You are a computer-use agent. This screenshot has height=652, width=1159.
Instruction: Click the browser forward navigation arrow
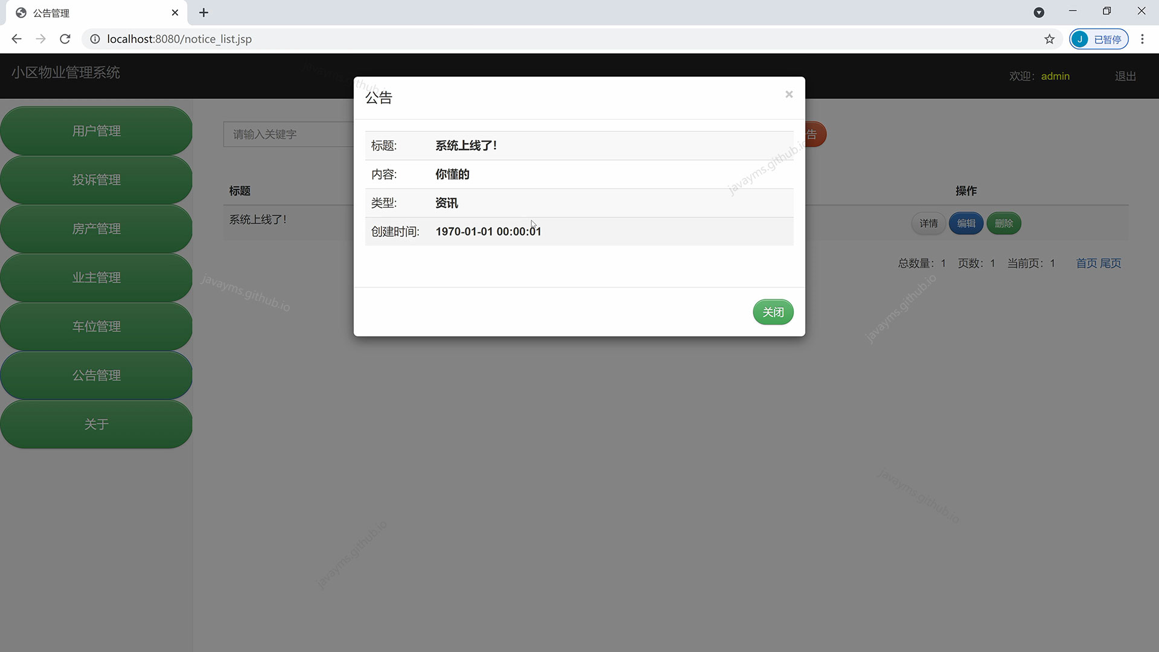[x=40, y=39]
